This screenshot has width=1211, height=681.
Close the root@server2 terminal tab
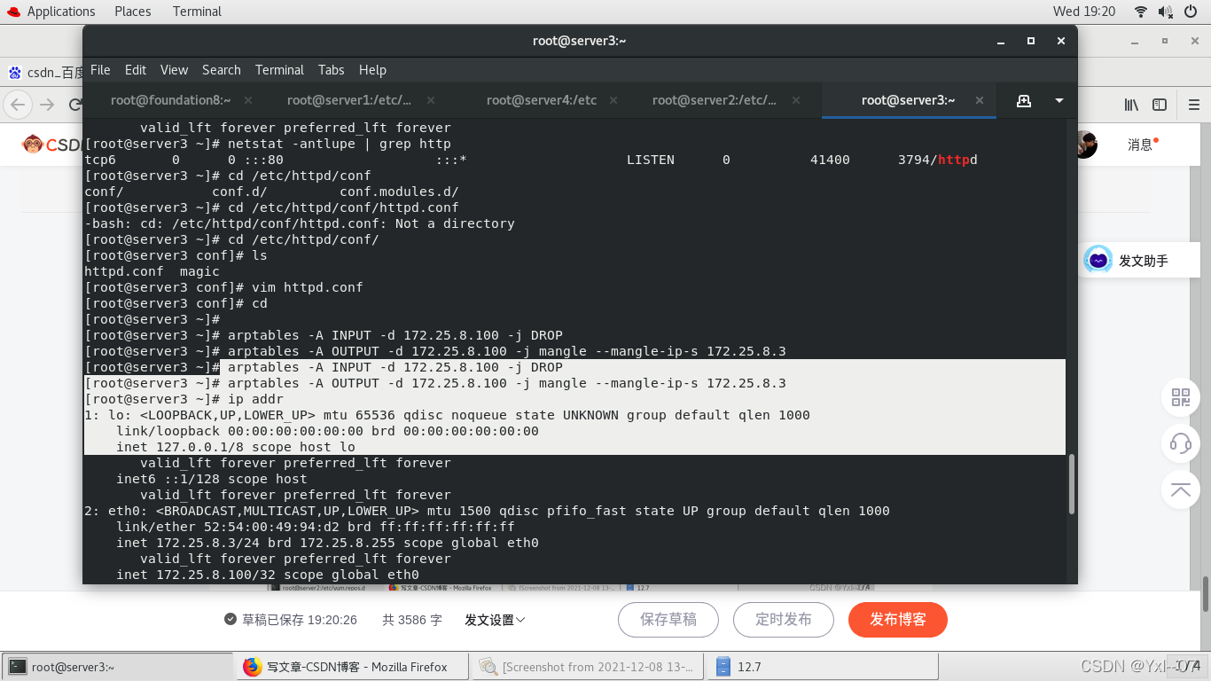point(795,100)
